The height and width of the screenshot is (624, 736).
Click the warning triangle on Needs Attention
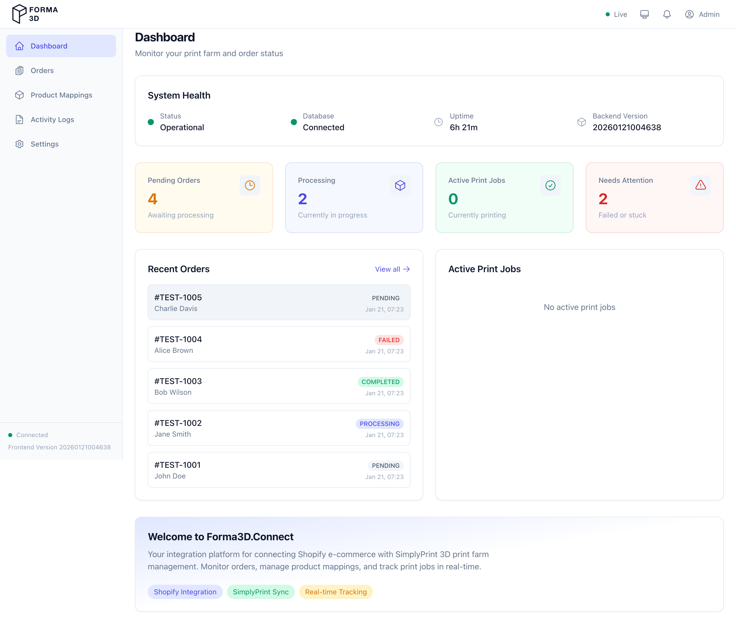click(x=700, y=185)
